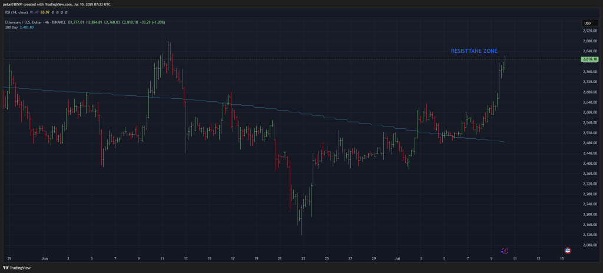Click the 25 date label on time axis
This screenshot has height=273, width=603.
point(327,258)
